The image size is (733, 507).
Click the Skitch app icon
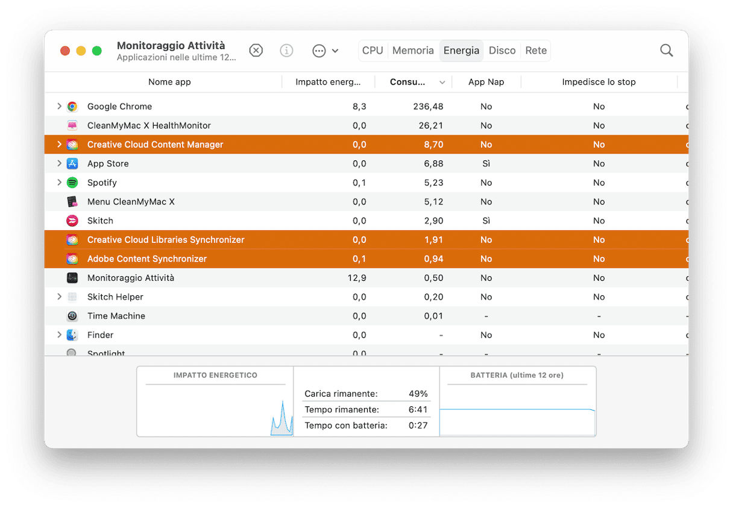click(x=72, y=221)
